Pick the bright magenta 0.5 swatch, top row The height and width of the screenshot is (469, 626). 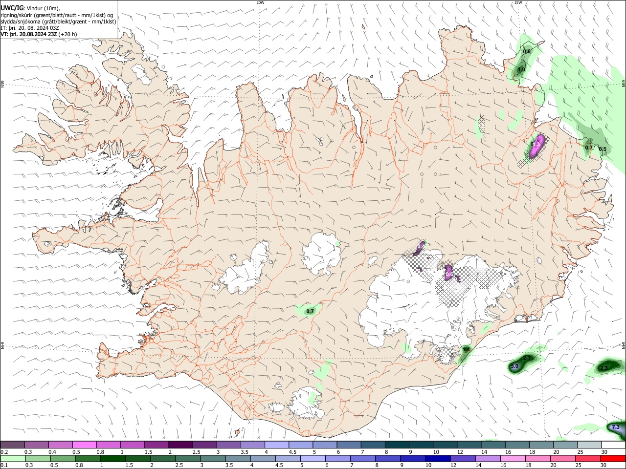[84, 445]
